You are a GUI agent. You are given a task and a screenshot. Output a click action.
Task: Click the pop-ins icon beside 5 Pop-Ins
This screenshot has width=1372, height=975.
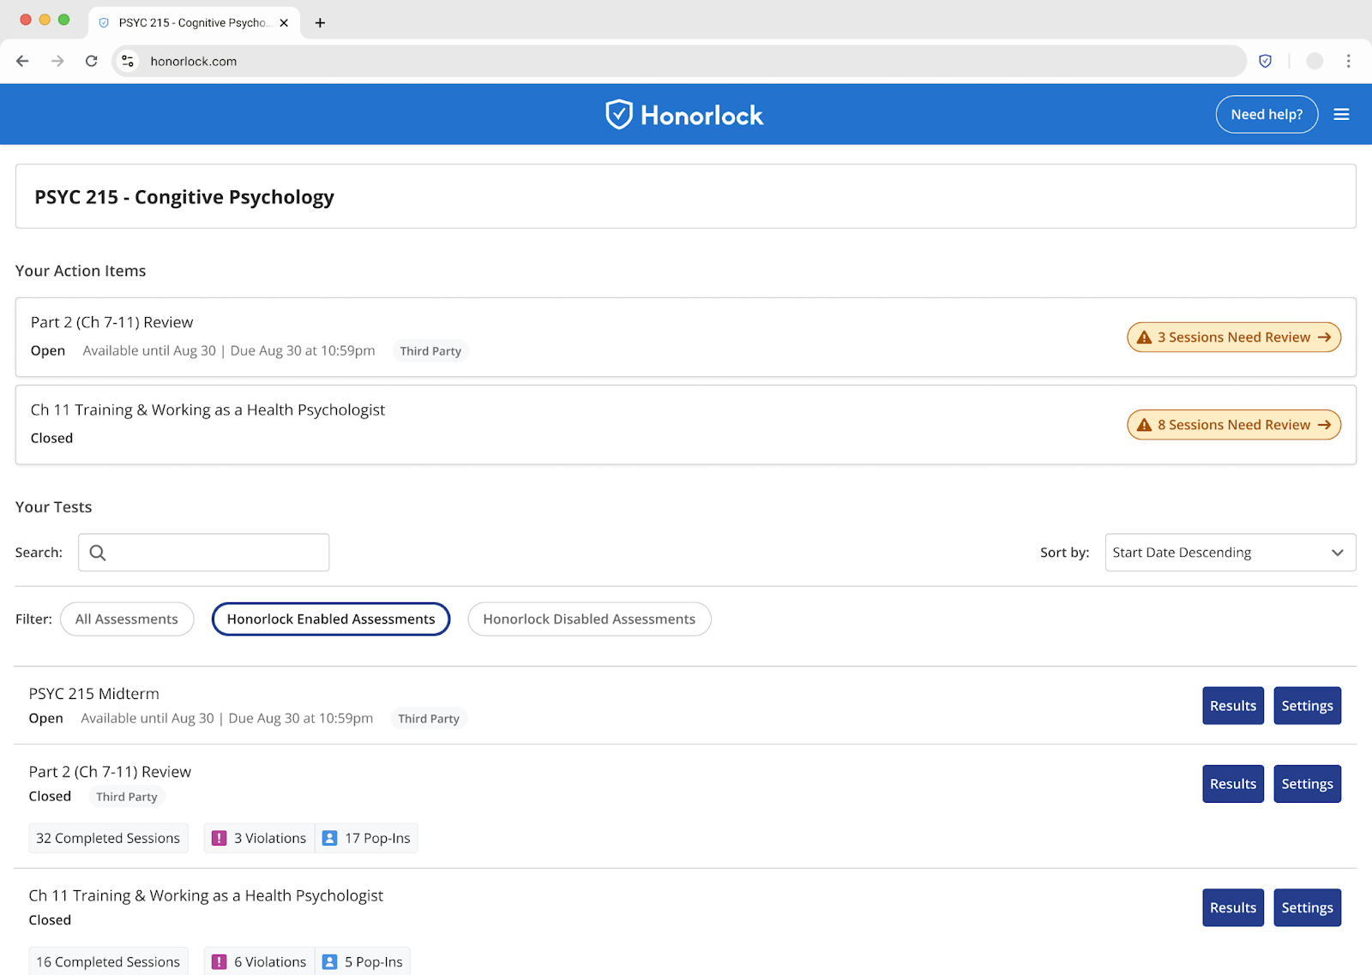coord(329,962)
